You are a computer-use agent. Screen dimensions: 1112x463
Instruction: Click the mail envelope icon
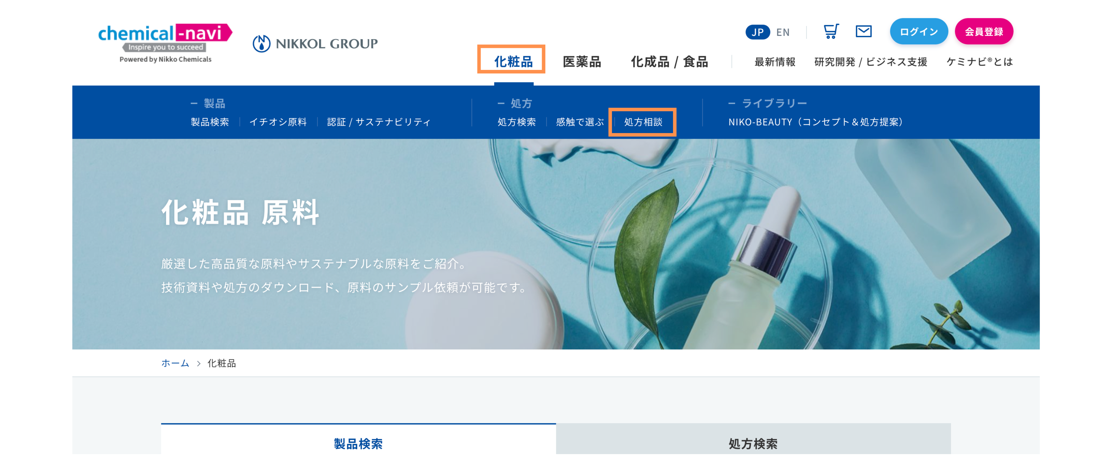point(863,31)
